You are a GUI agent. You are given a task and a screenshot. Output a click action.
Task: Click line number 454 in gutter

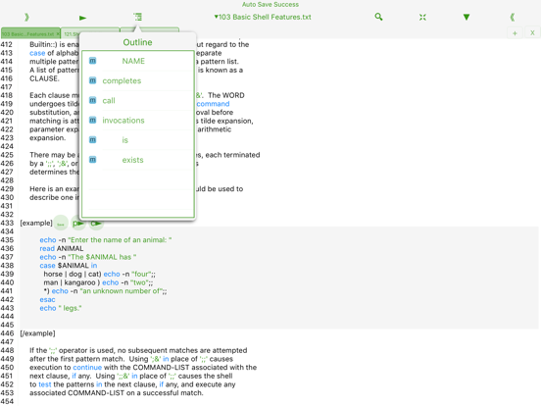click(7, 401)
